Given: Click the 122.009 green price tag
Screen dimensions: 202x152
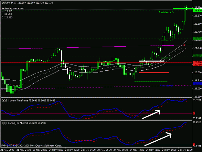Looking at the screenshot, I should (x=197, y=38).
